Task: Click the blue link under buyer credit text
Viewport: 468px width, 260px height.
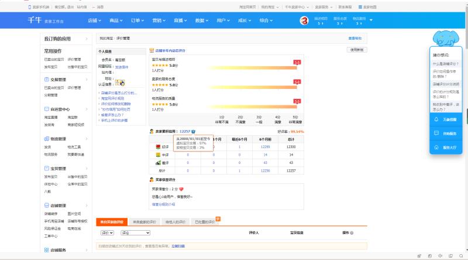Action: (164, 204)
